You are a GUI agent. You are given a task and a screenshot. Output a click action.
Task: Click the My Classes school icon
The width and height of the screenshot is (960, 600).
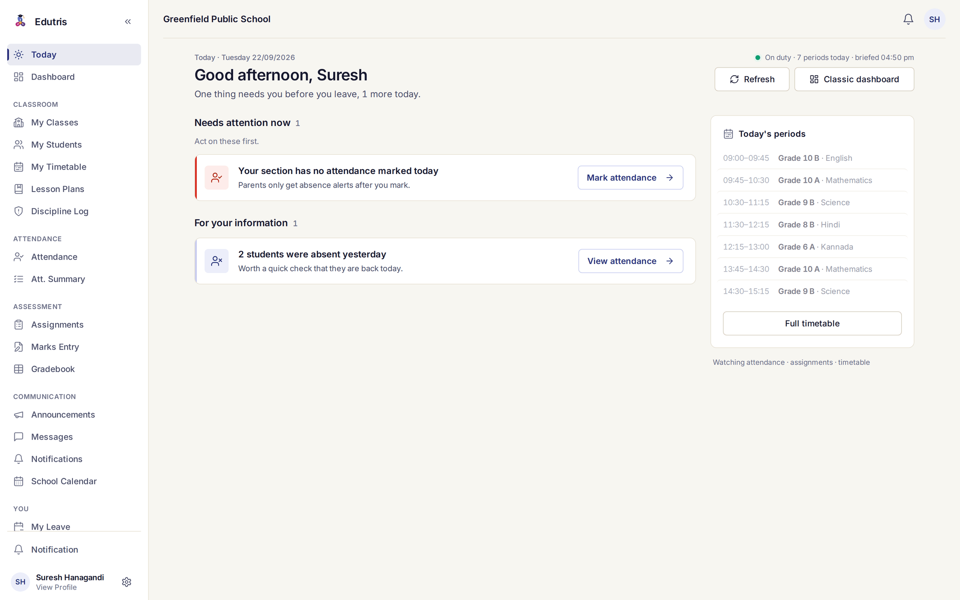pyautogui.click(x=19, y=122)
